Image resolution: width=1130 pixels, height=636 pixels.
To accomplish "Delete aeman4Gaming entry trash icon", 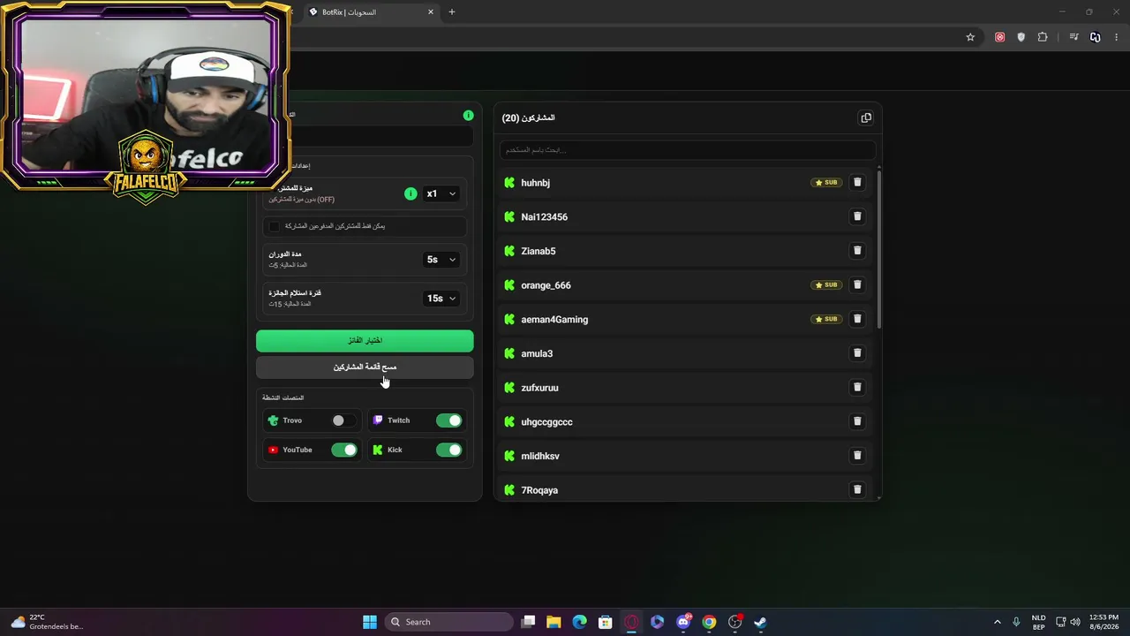I will tap(857, 319).
